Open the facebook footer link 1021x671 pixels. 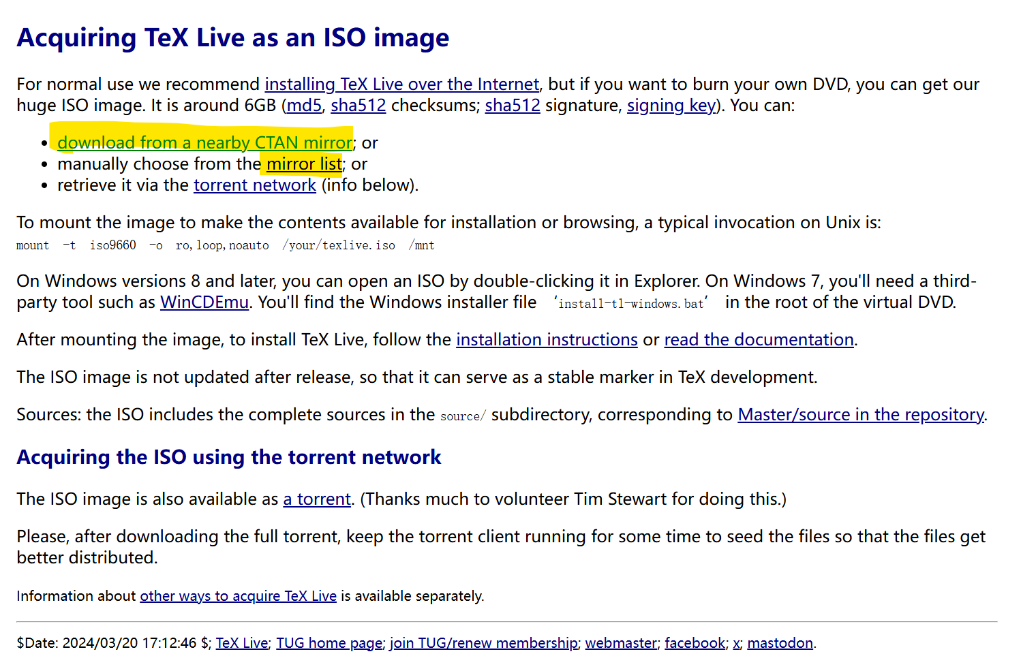[x=695, y=643]
